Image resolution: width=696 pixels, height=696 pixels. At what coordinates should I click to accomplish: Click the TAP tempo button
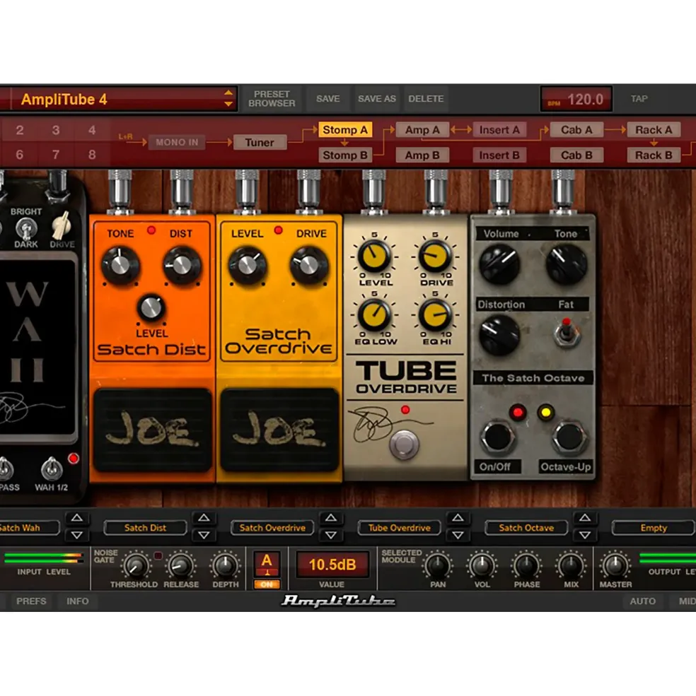click(x=639, y=98)
